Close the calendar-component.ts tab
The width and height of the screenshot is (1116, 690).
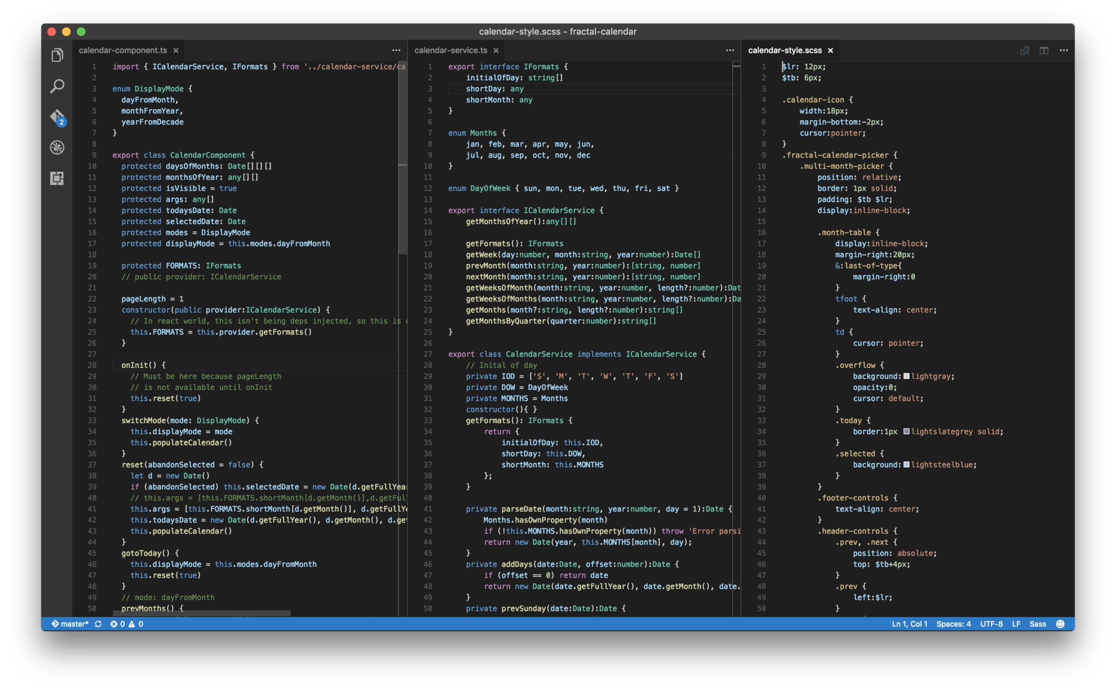(176, 51)
